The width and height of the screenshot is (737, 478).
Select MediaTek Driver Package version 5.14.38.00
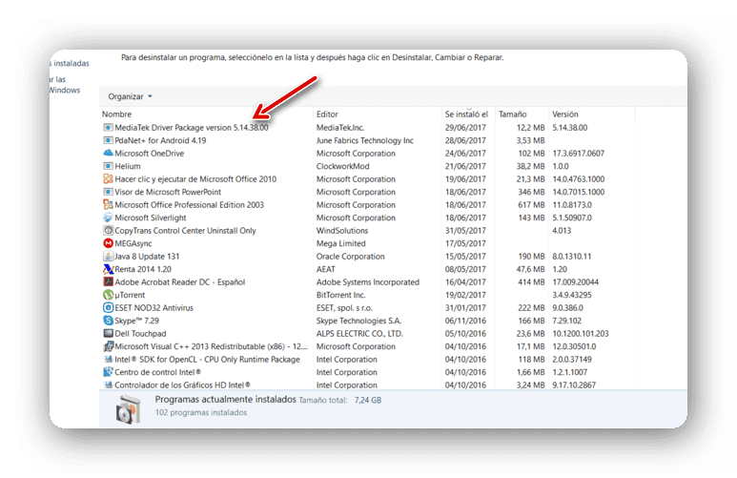(192, 128)
